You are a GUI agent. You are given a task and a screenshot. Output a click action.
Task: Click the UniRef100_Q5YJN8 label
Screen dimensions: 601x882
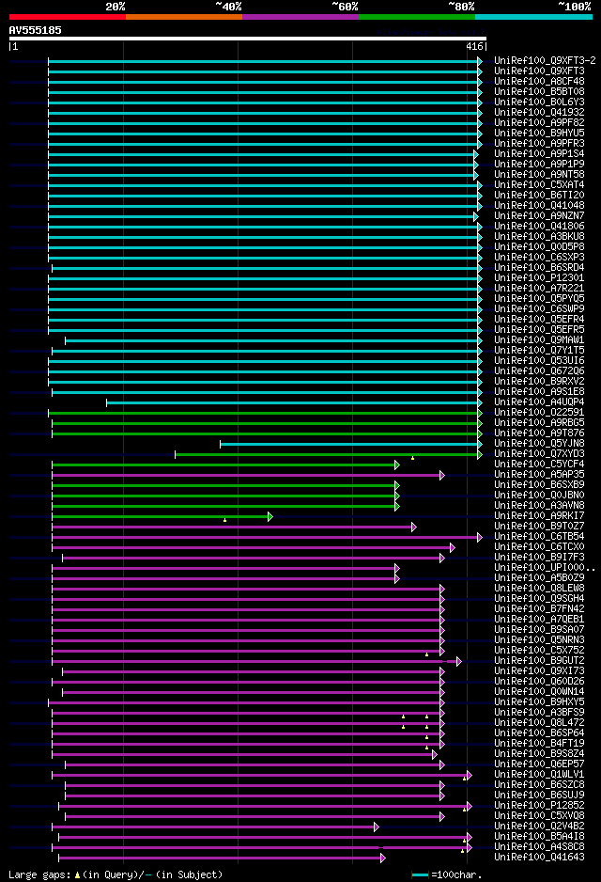(x=539, y=443)
